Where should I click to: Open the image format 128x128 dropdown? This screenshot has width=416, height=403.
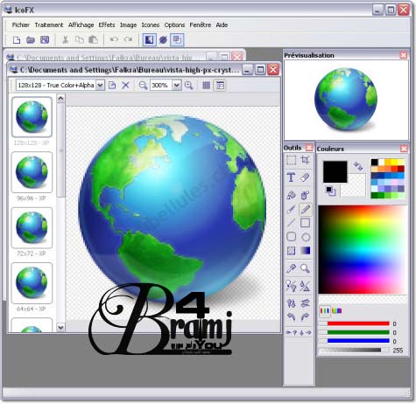click(x=100, y=86)
